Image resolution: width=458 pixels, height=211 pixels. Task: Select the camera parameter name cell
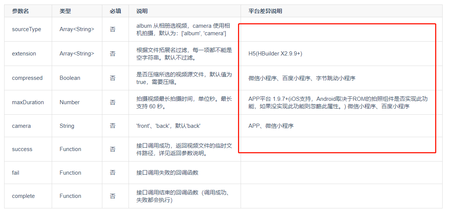coord(21,126)
